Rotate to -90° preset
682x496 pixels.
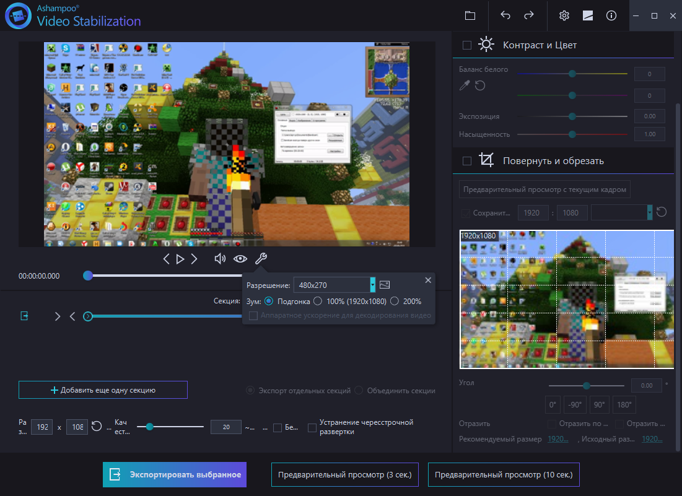[575, 405]
